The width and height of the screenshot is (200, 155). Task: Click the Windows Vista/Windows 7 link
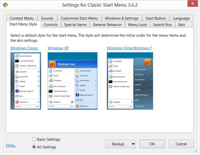[x=129, y=48]
